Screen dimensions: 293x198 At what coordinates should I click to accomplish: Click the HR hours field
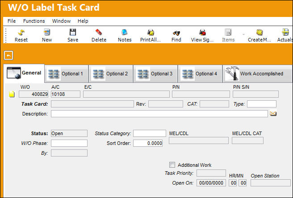coord(233,183)
